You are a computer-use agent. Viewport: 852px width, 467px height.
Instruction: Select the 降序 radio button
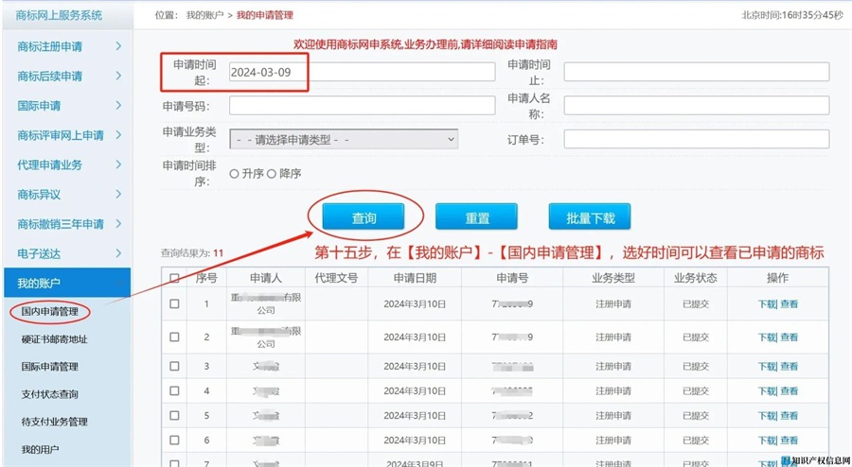(x=271, y=173)
